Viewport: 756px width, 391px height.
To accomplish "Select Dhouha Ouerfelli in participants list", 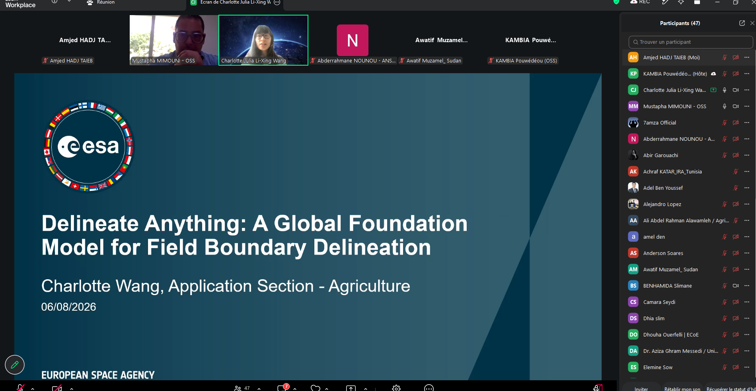I will click(x=688, y=335).
